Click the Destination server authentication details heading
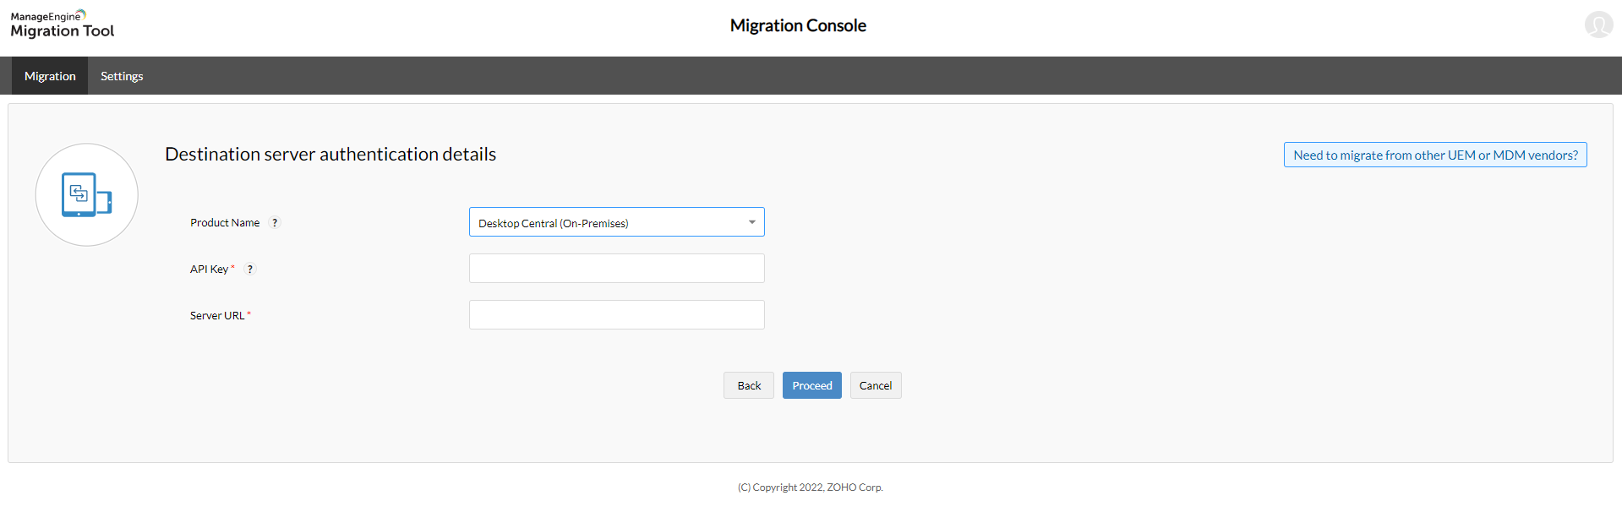Viewport: 1622px width, 512px height. [x=330, y=155]
